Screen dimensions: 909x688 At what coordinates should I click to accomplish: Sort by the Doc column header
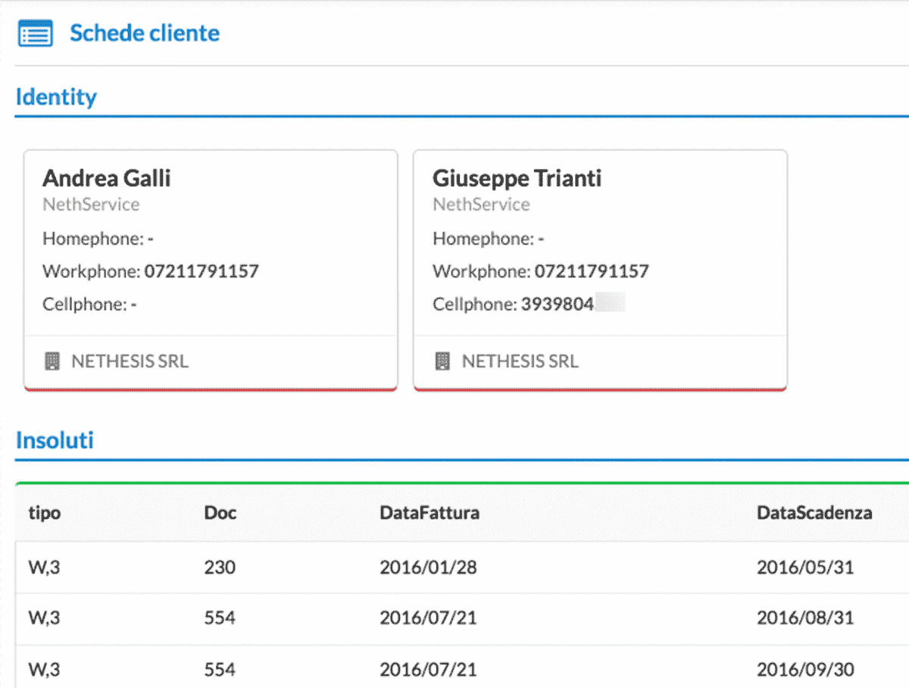point(220,513)
